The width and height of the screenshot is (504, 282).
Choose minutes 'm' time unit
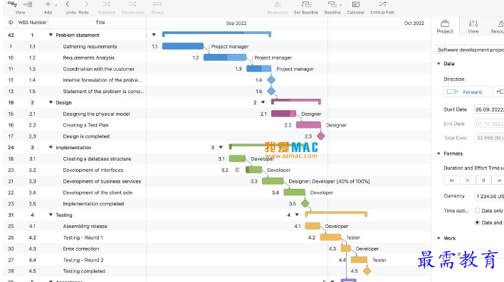point(451,180)
